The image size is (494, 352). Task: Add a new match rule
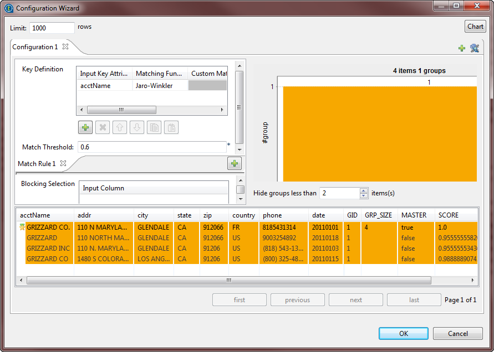pyautogui.click(x=234, y=163)
